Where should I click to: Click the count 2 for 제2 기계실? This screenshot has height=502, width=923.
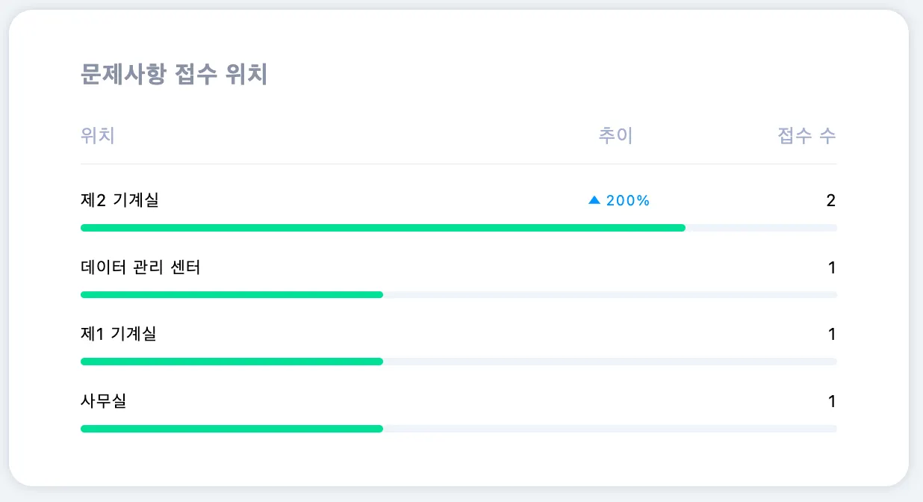(830, 200)
